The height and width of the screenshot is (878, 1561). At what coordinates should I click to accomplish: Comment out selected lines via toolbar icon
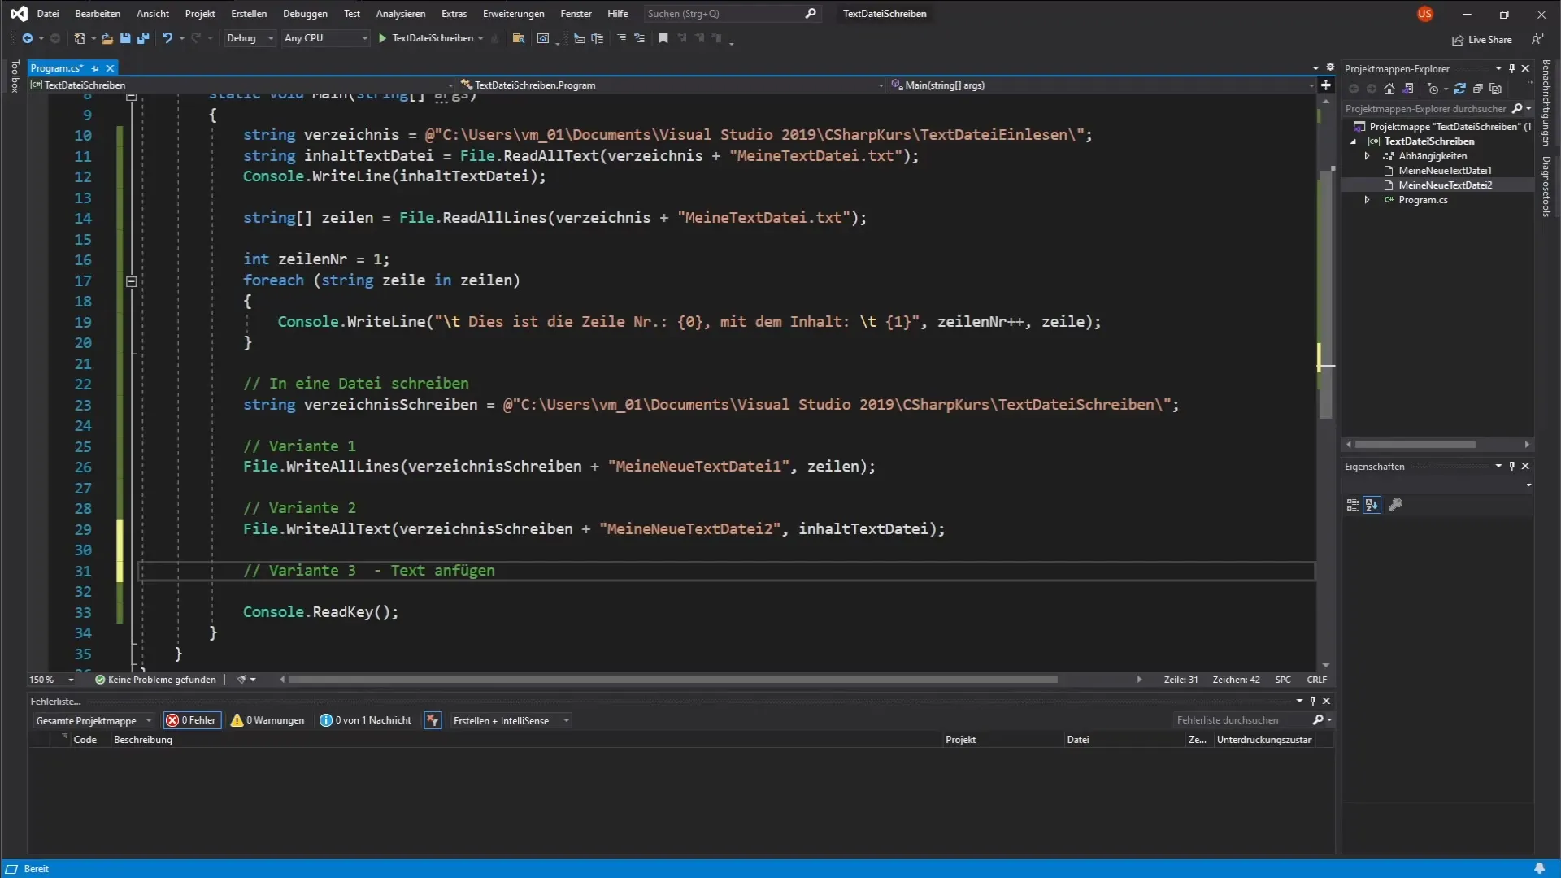(622, 38)
